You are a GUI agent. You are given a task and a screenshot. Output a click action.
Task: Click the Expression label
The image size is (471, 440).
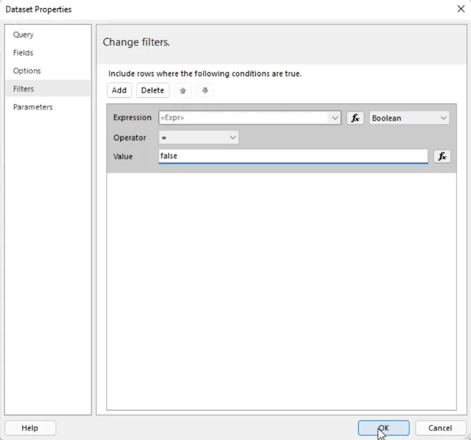pos(132,118)
